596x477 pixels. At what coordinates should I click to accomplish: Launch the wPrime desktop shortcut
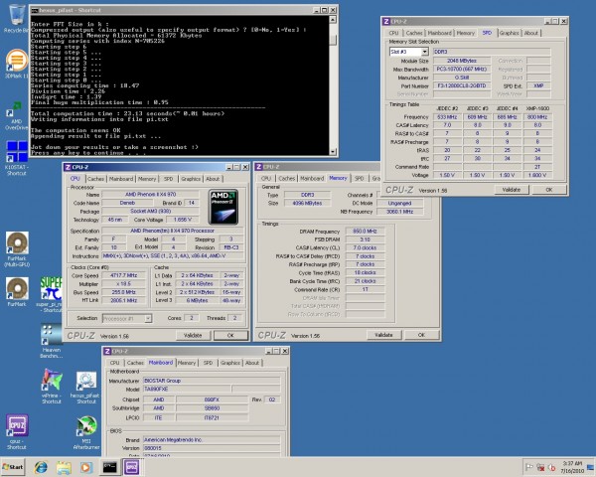pyautogui.click(x=52, y=381)
